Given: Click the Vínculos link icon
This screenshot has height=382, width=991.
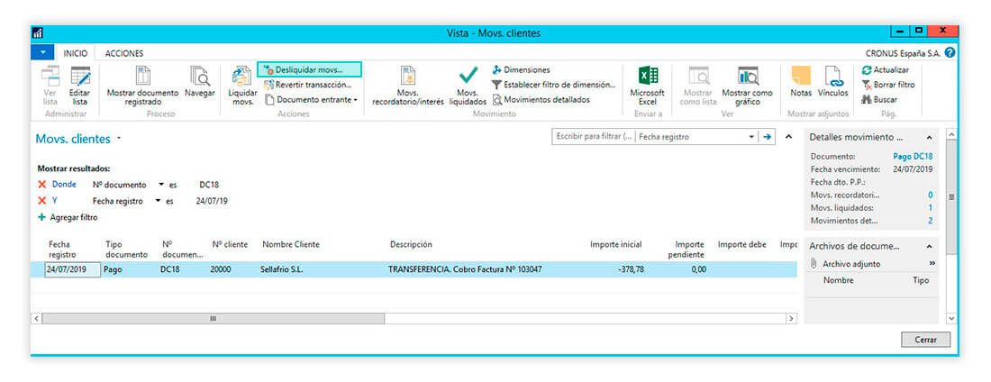Looking at the screenshot, I should point(832,77).
